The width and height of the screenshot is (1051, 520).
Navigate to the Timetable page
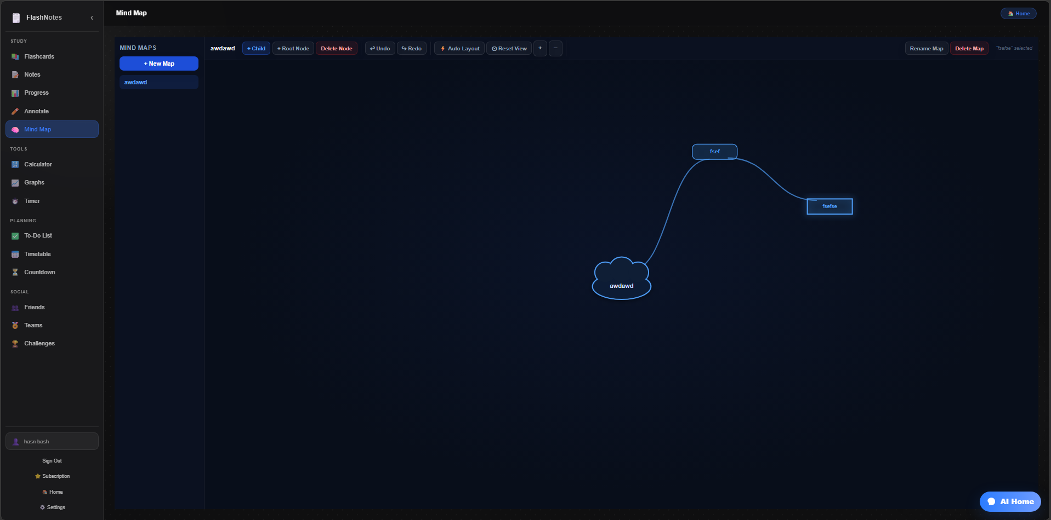[x=37, y=254]
